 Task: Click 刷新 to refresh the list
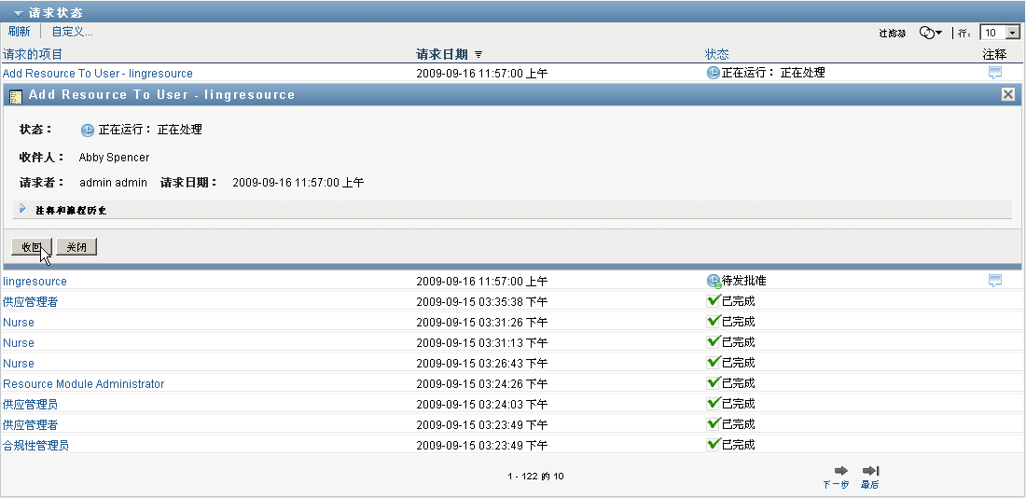[19, 32]
